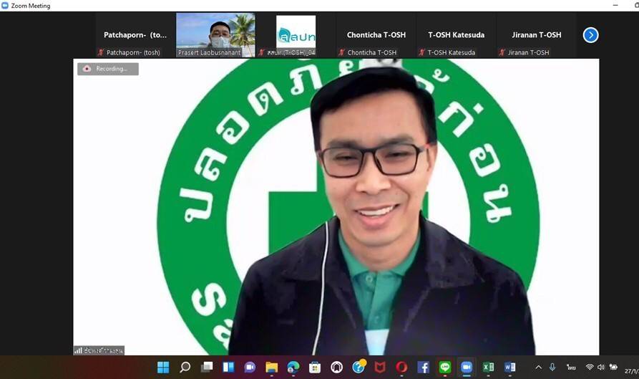The width and height of the screenshot is (639, 379).
Task: Click the speaker's signal strength icon
Action: tap(78, 350)
